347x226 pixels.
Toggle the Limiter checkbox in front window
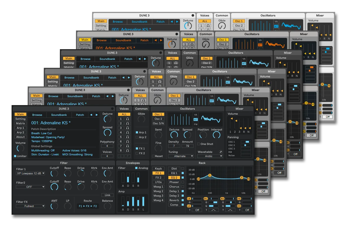click(x=15, y=156)
